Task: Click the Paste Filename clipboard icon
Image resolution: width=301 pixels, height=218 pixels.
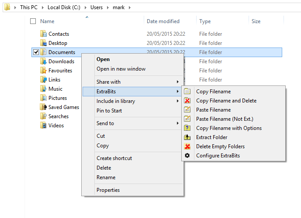Action: point(187,110)
